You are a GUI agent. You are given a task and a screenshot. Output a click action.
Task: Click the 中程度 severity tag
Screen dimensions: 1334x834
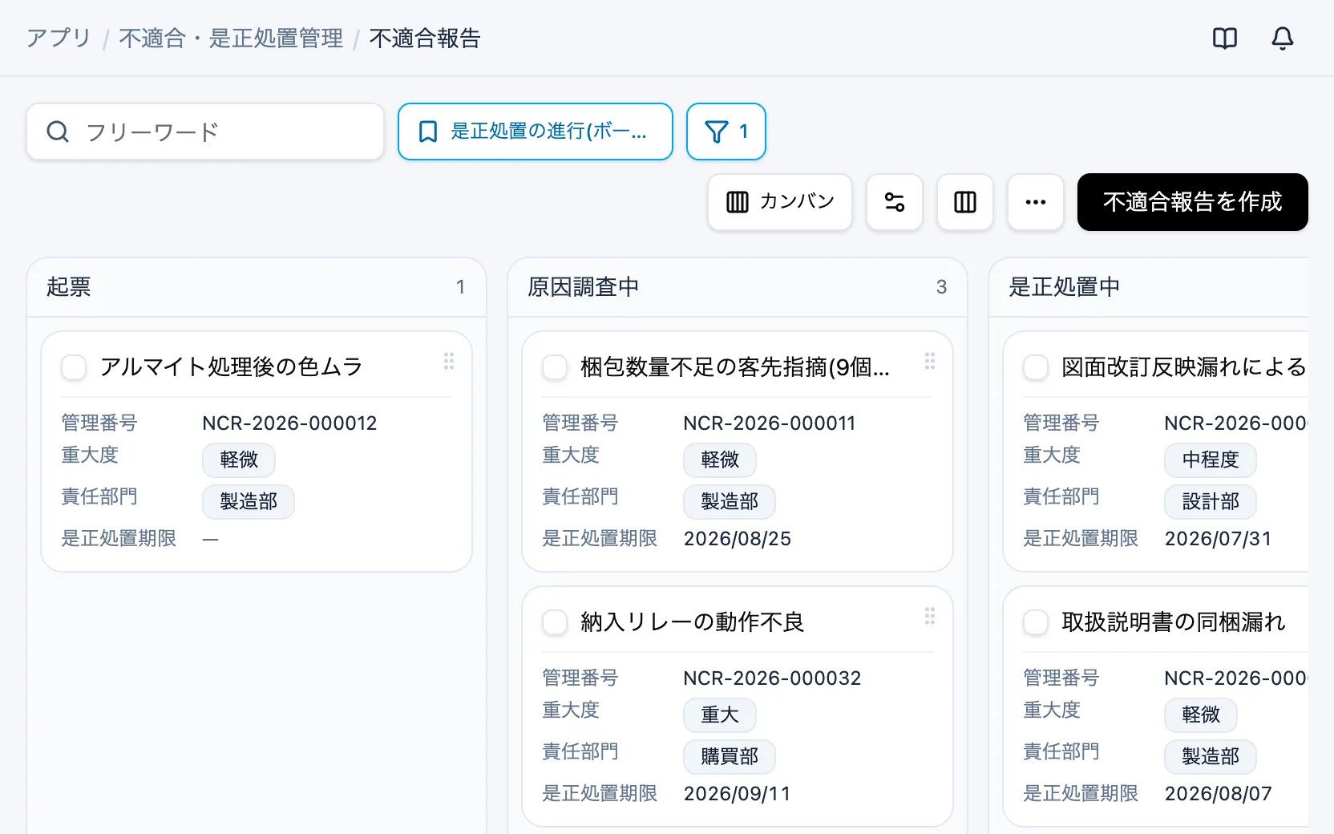(1211, 460)
